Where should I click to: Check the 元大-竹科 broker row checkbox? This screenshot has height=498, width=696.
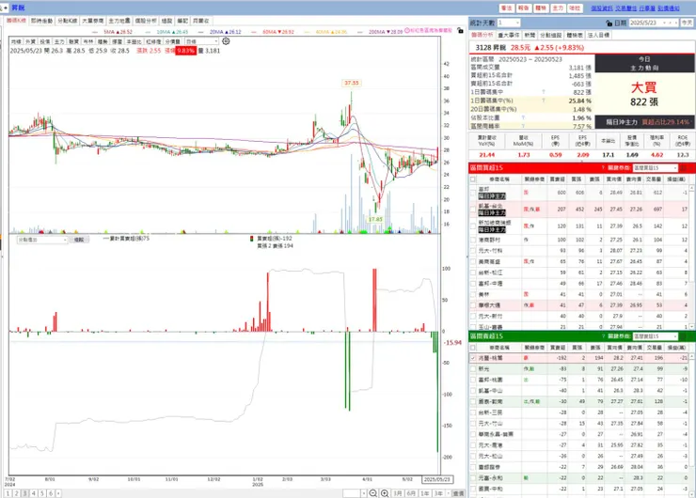tap(473, 251)
